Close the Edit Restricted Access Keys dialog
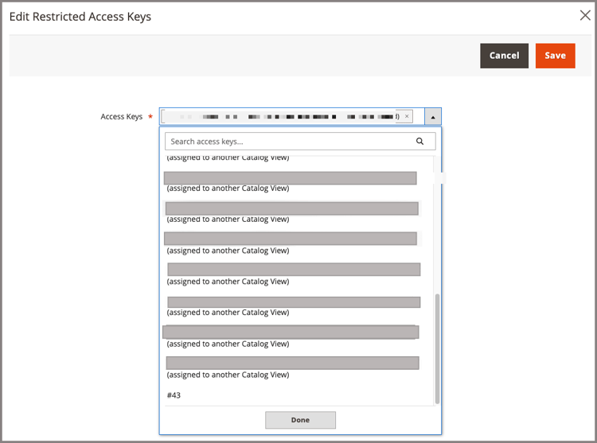The height and width of the screenshot is (443, 597). (585, 15)
